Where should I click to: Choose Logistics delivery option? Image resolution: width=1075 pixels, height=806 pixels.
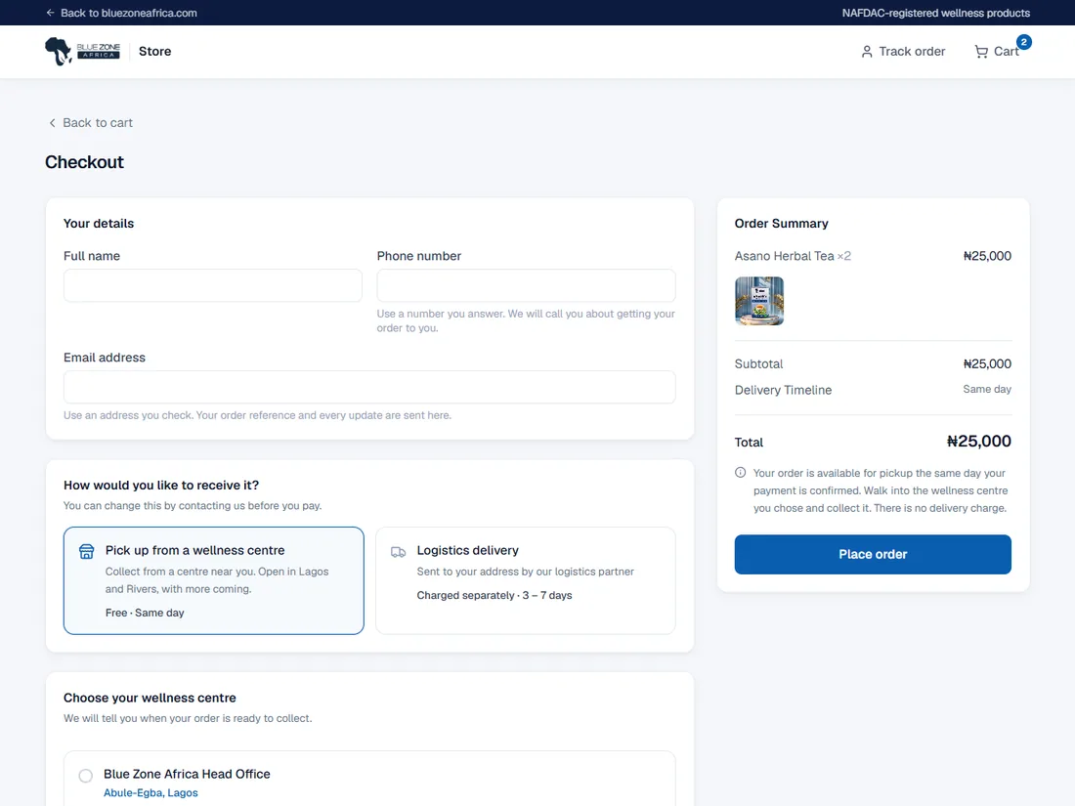pos(525,580)
